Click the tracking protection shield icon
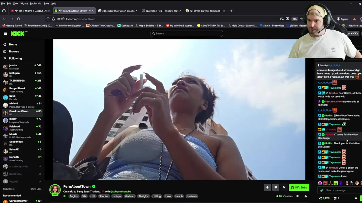Image resolution: width=362 pixels, height=203 pixels. coord(48,19)
